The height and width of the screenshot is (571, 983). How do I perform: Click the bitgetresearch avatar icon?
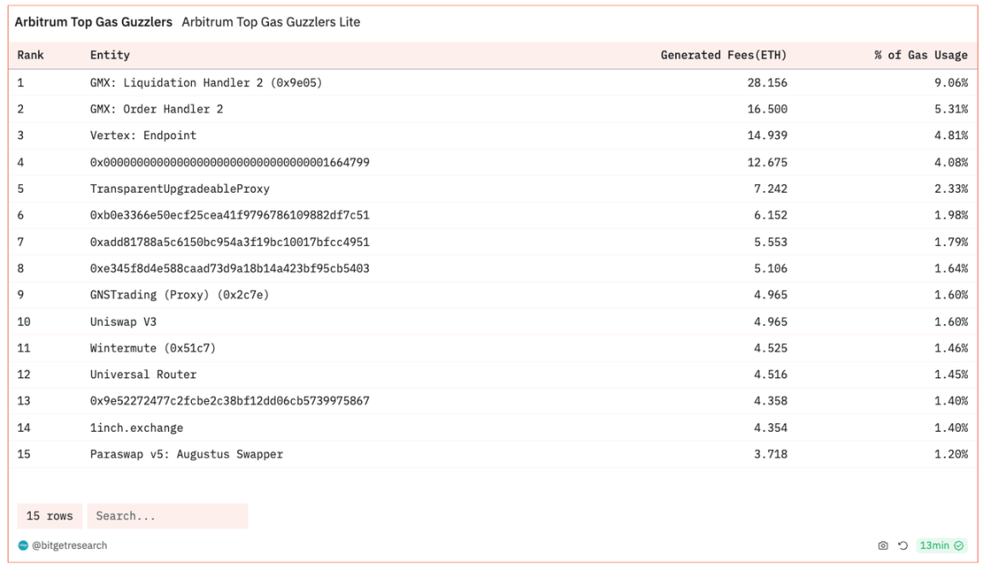point(23,545)
